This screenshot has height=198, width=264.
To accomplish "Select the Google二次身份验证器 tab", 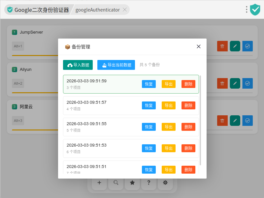I will pos(38,10).
